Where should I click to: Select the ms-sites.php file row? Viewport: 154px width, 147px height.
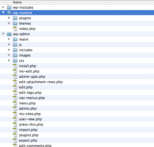[x=77, y=114]
